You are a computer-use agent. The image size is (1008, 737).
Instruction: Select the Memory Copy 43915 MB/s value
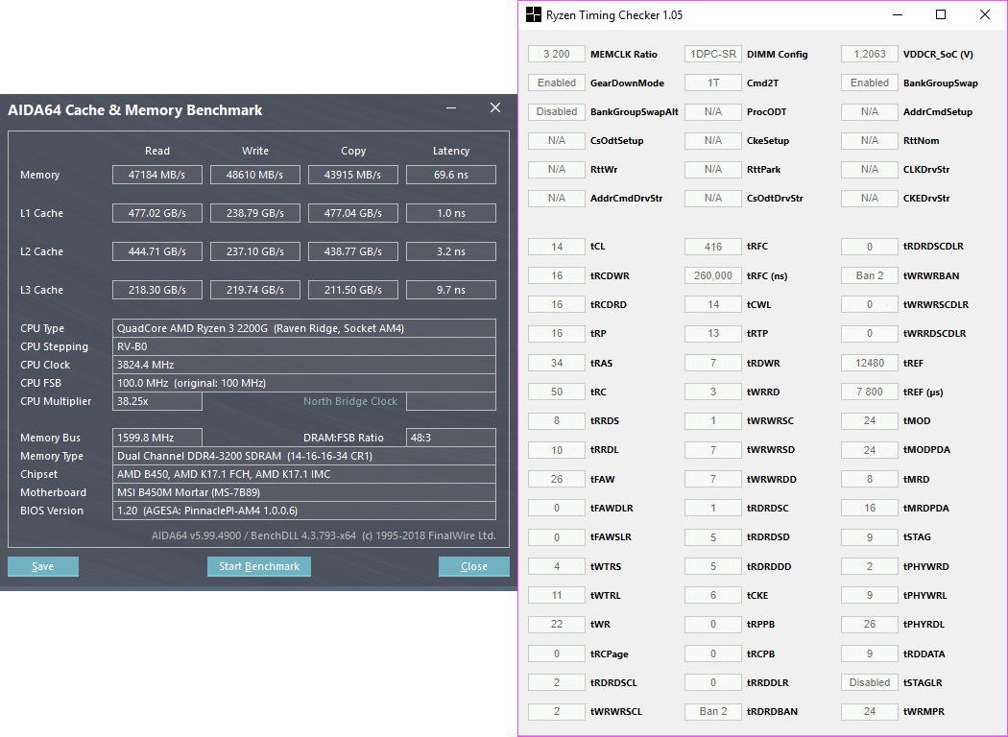[x=353, y=175]
